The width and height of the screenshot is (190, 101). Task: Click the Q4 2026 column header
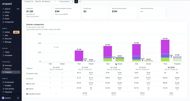click(171, 67)
